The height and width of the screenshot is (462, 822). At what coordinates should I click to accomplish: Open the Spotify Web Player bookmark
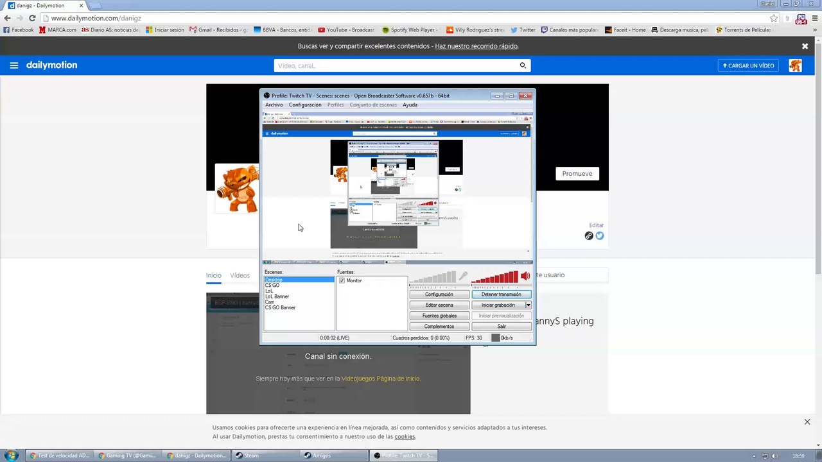[x=410, y=30]
